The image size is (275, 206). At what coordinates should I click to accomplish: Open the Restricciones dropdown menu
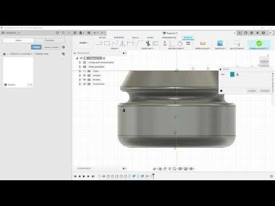pos(176,49)
